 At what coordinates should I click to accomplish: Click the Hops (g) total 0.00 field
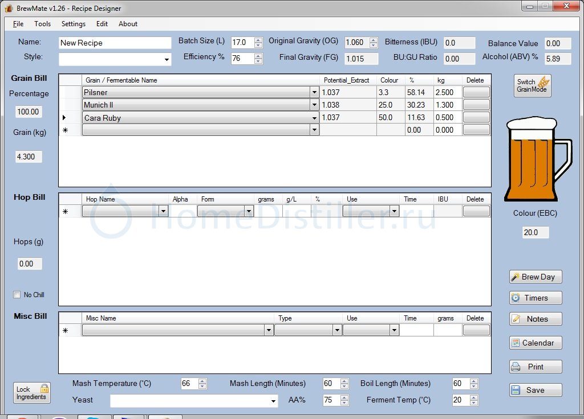(x=30, y=264)
